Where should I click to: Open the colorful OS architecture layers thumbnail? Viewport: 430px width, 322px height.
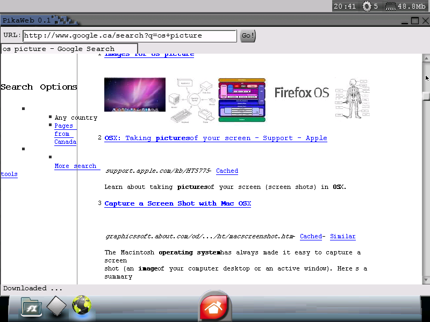point(242,100)
